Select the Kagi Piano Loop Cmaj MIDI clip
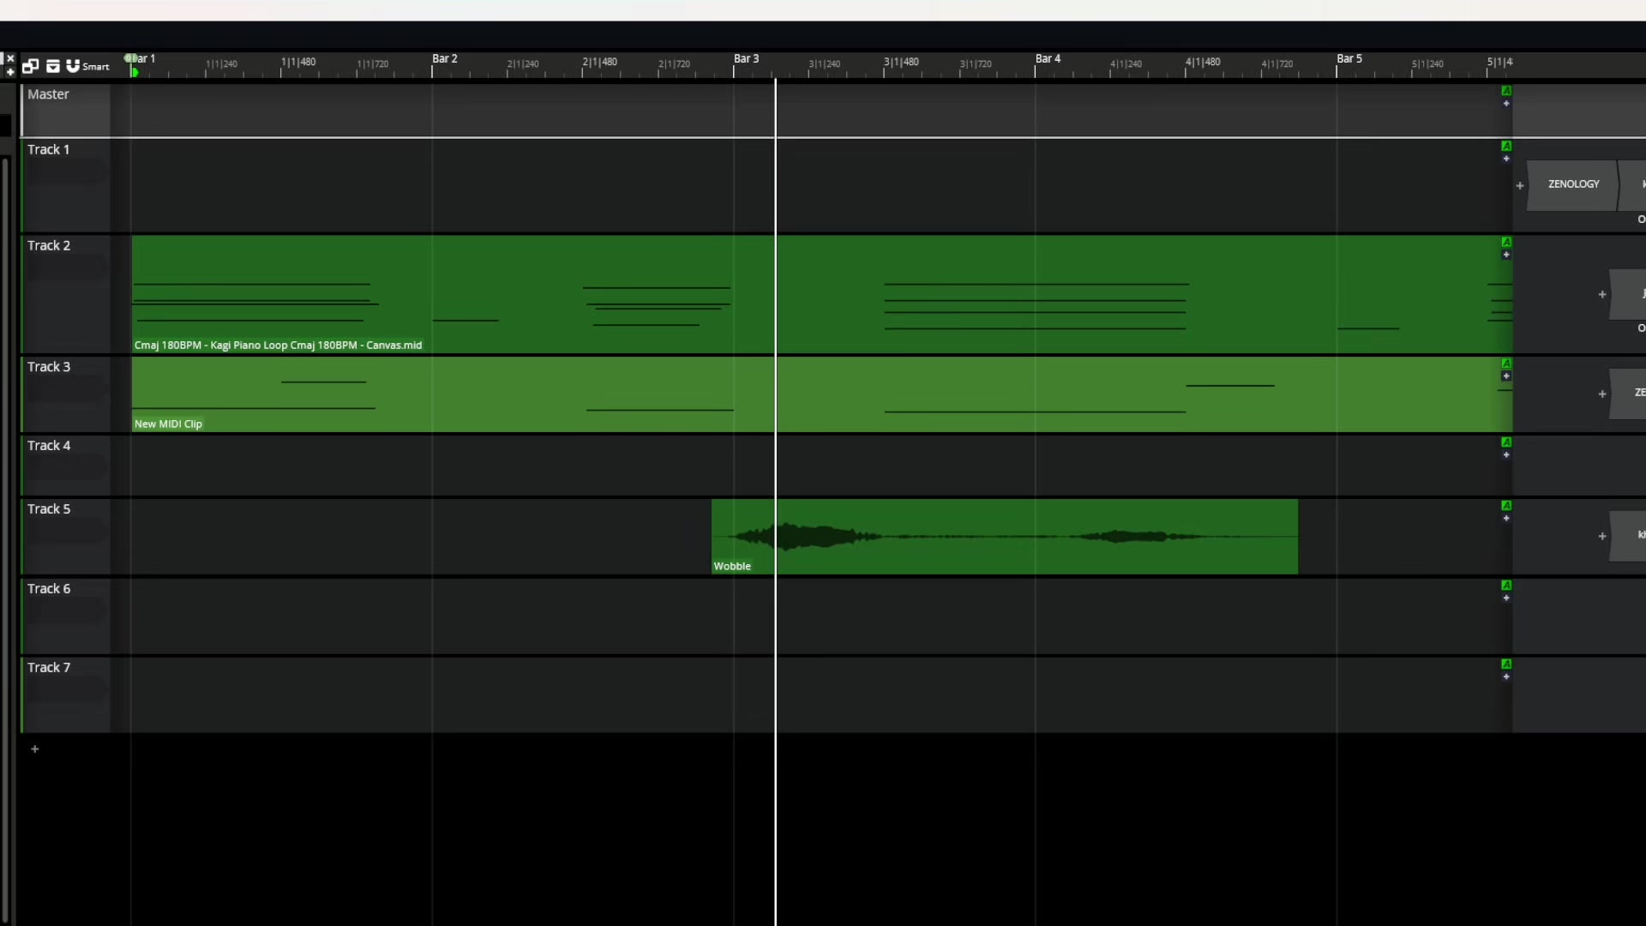 coord(822,294)
